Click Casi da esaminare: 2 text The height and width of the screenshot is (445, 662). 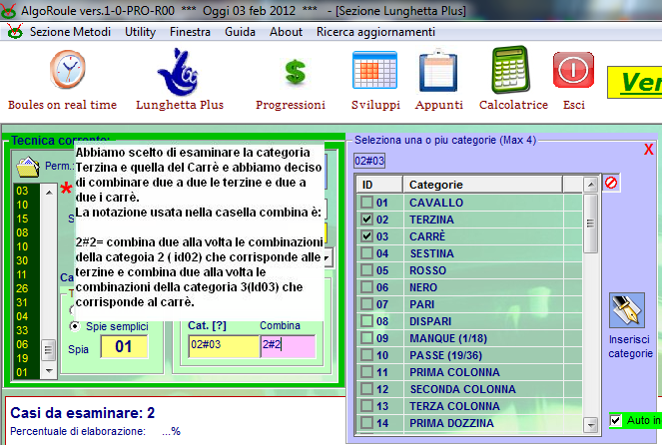coord(83,412)
